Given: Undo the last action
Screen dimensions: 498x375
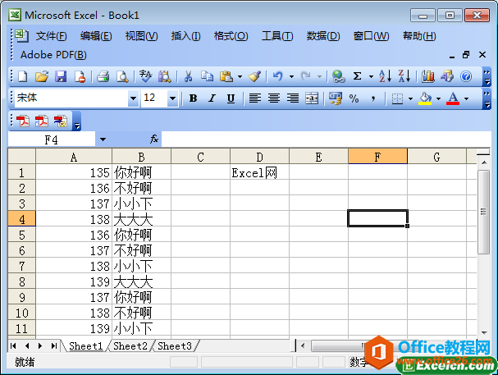Looking at the screenshot, I should point(278,76).
